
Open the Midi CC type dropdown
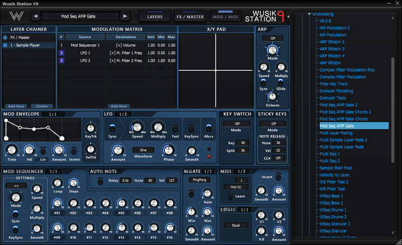pyautogui.click(x=236, y=187)
